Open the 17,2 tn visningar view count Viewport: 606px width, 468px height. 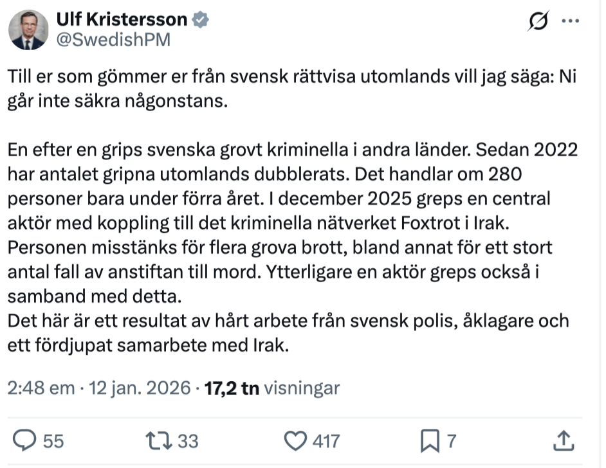(271, 388)
